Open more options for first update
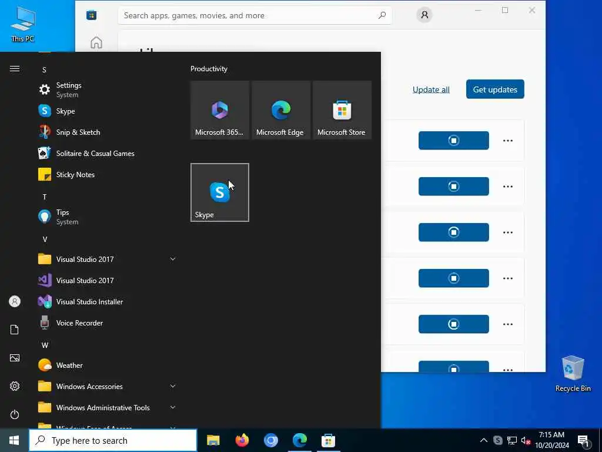The height and width of the screenshot is (452, 602). pos(507,141)
